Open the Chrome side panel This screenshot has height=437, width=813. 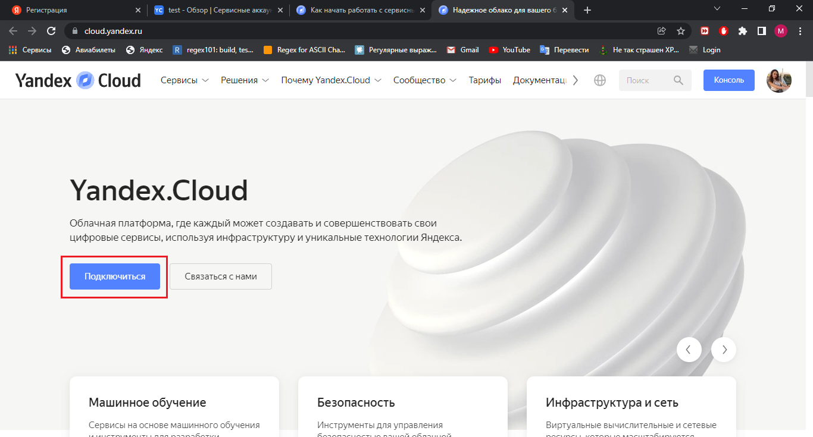coord(761,31)
